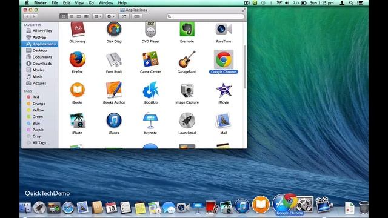Go back using the Finder back arrow
Image resolution: width=388 pixels, height=218 pixels.
coord(27,16)
